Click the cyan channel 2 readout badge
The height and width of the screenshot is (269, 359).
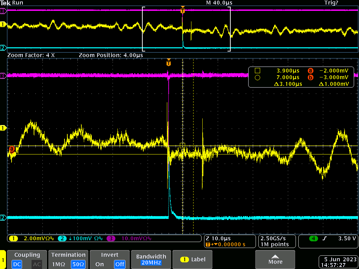[62, 239]
